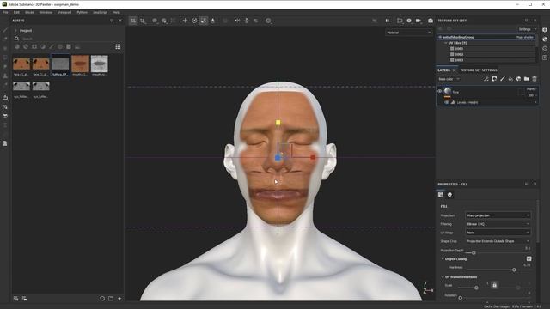Click the yellow warp handle on forehead
The width and height of the screenshot is (550, 309).
coord(278,122)
